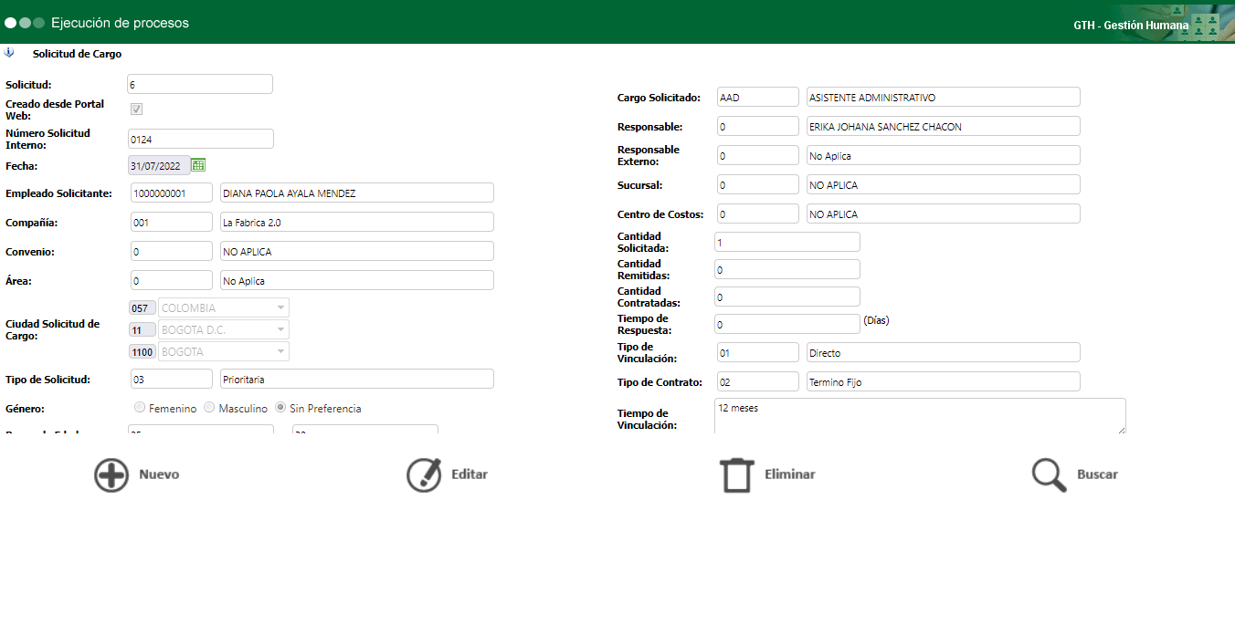This screenshot has width=1235, height=625.
Task: Click the Eliminar trash can icon
Action: click(735, 475)
